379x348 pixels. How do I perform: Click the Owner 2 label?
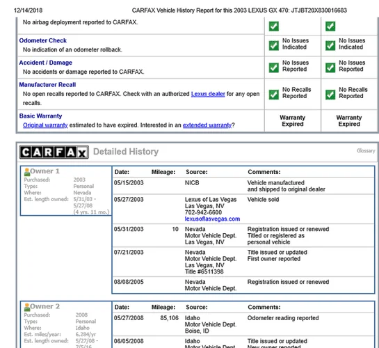click(x=45, y=306)
